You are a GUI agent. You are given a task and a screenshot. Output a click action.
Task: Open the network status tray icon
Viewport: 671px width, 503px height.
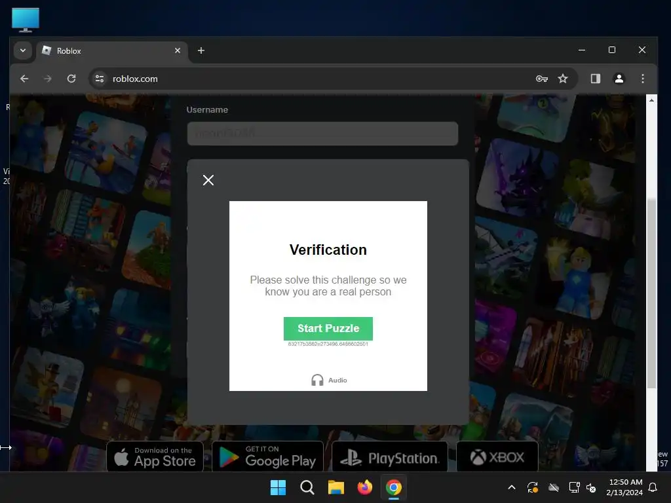[x=574, y=487]
